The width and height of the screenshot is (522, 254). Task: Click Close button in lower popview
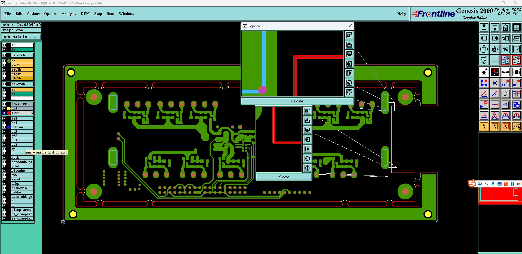click(x=284, y=177)
